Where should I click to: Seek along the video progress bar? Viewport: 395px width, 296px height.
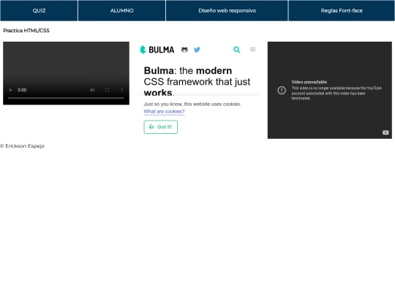coord(66,98)
